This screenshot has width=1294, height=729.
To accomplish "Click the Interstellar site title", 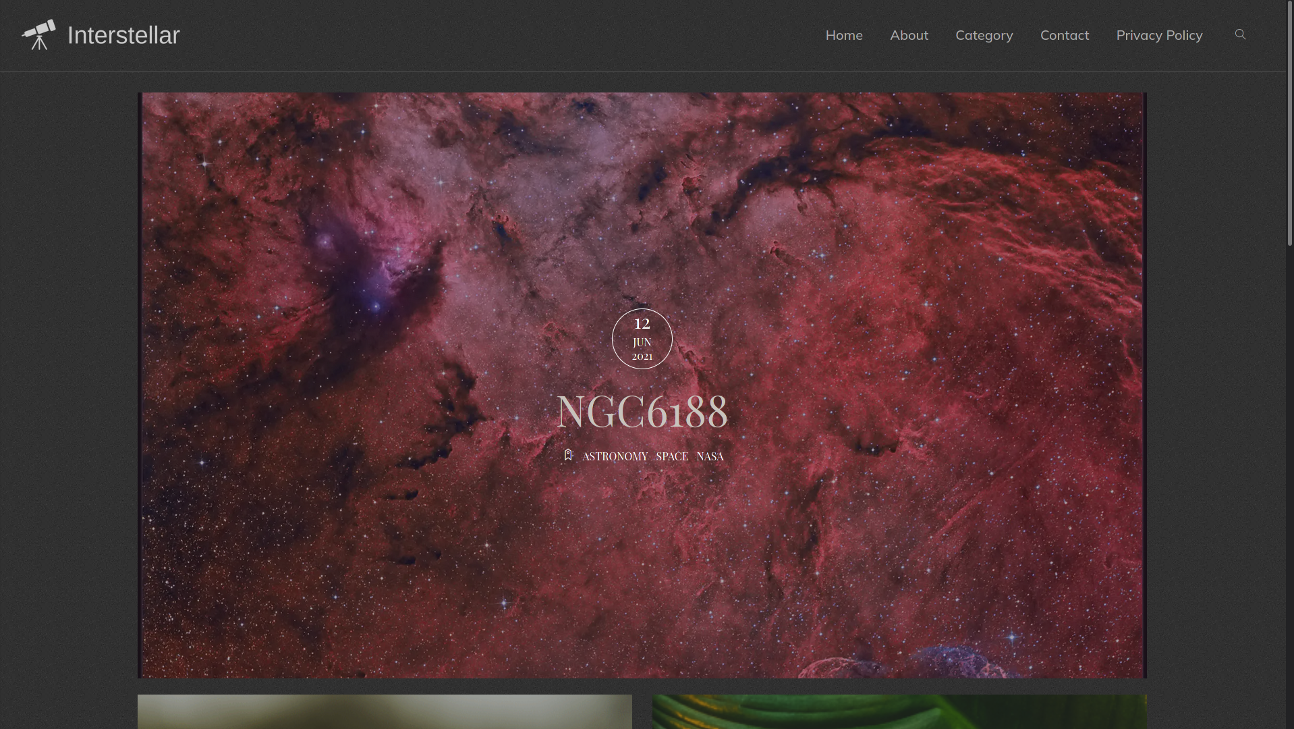I will (123, 35).
